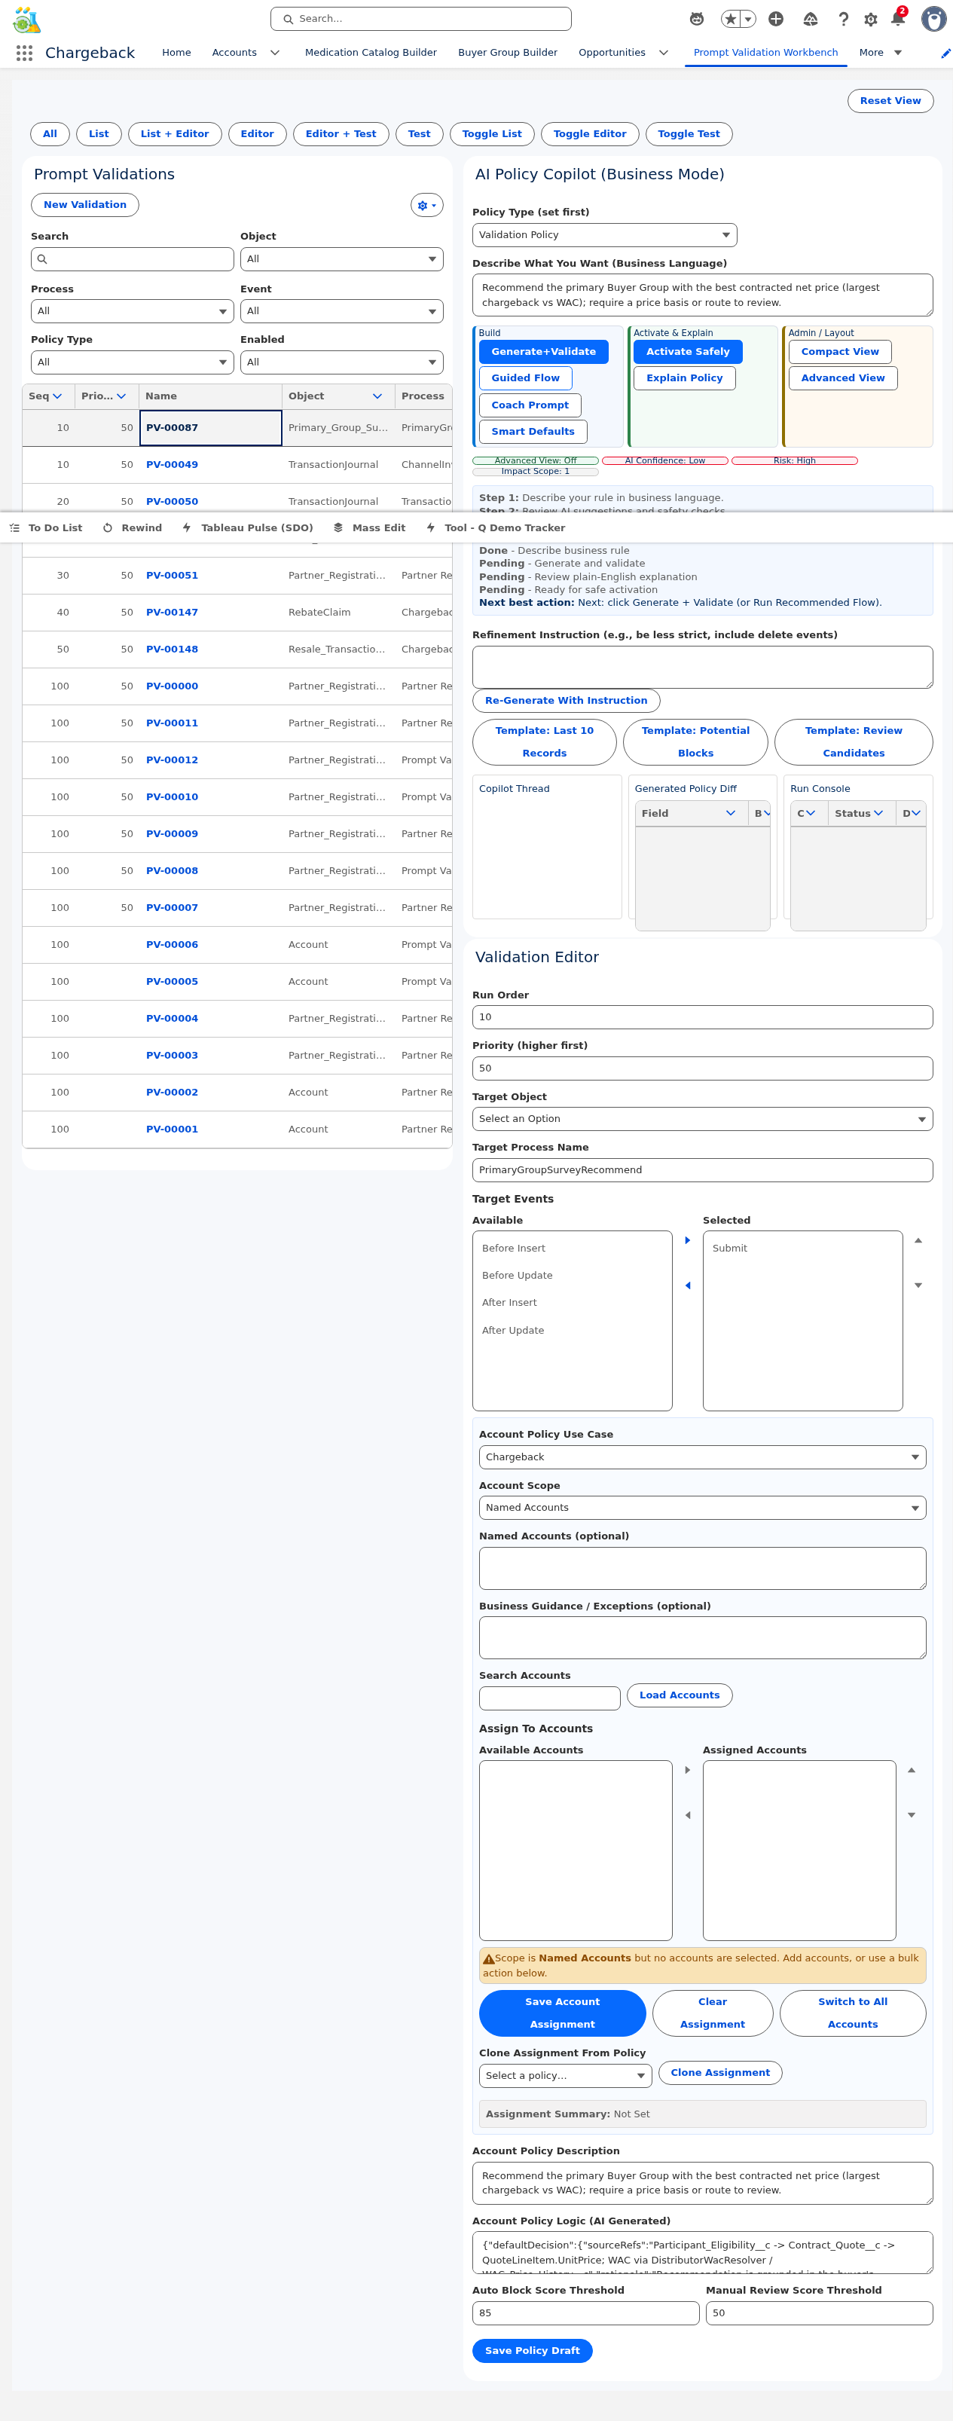This screenshot has width=953, height=2421.
Task: Open the Select a policy dropdown
Action: 565,2076
